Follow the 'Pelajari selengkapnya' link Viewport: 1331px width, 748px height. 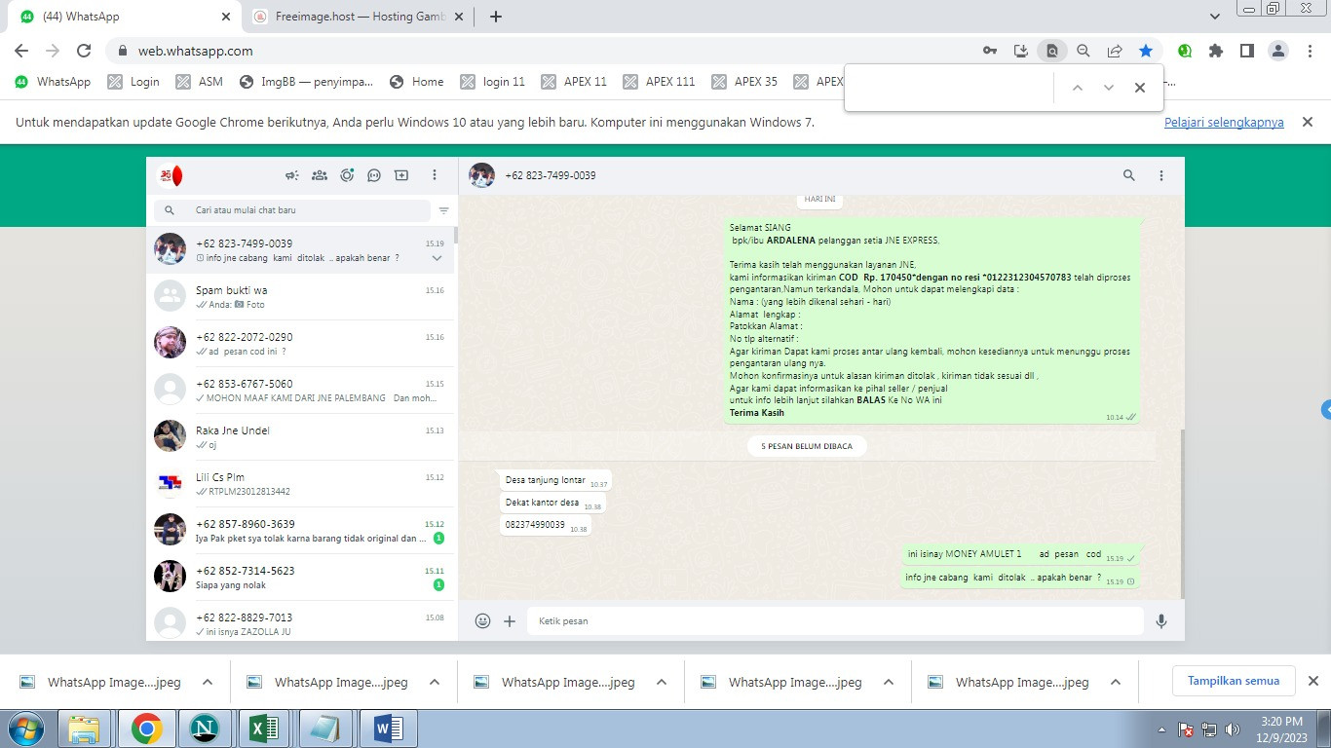[x=1224, y=123]
